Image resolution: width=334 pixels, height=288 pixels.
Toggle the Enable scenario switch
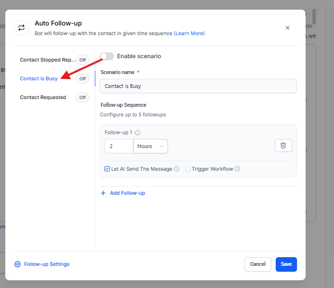tap(107, 56)
